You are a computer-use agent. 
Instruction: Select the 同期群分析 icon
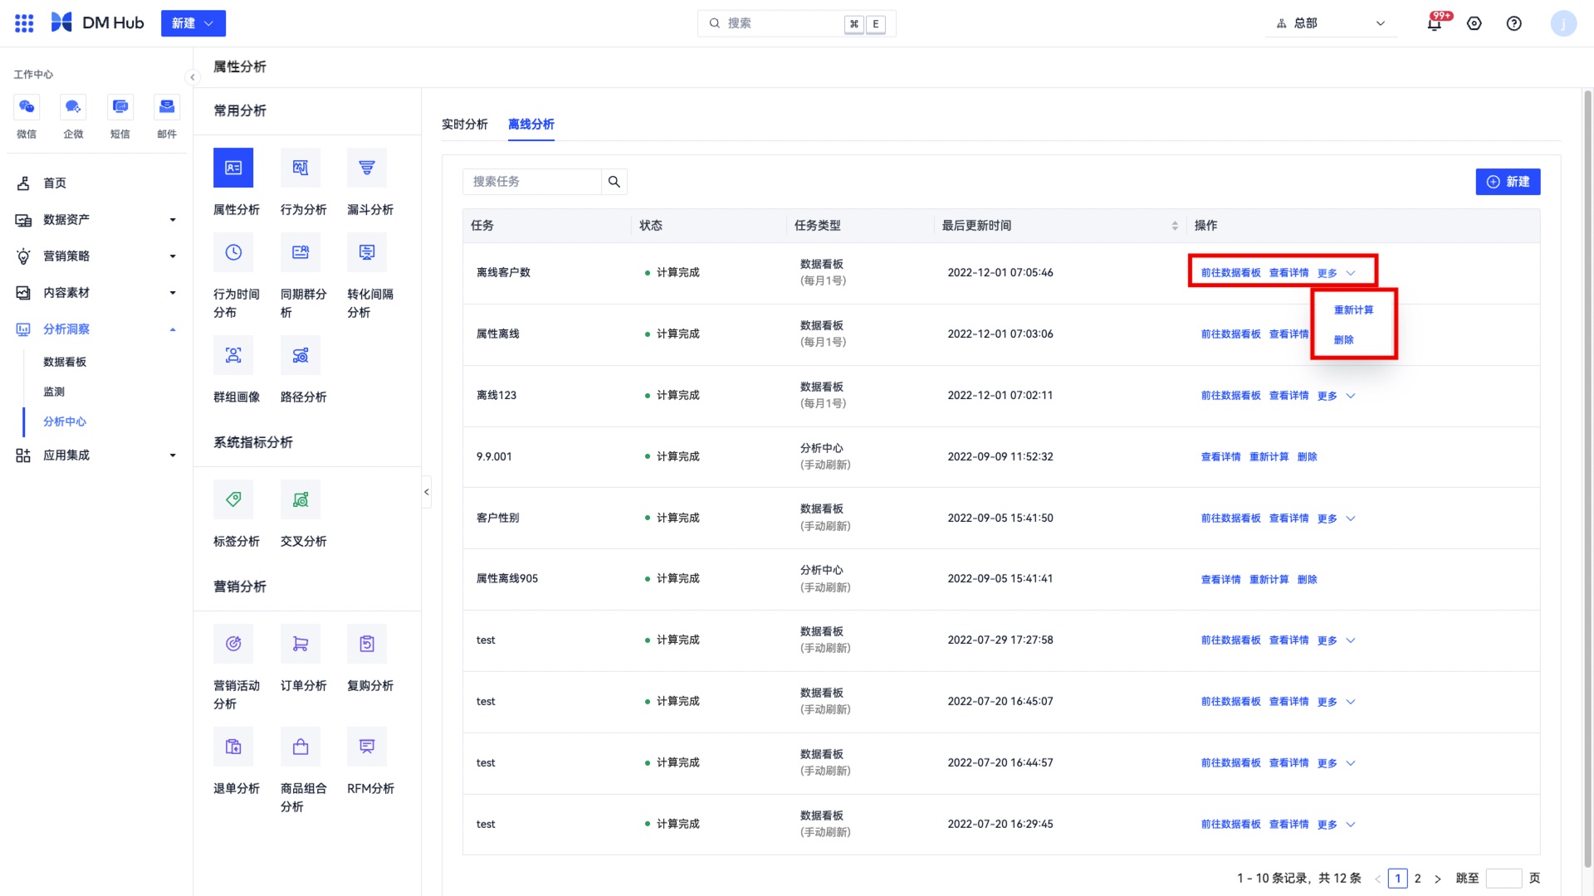click(x=301, y=252)
